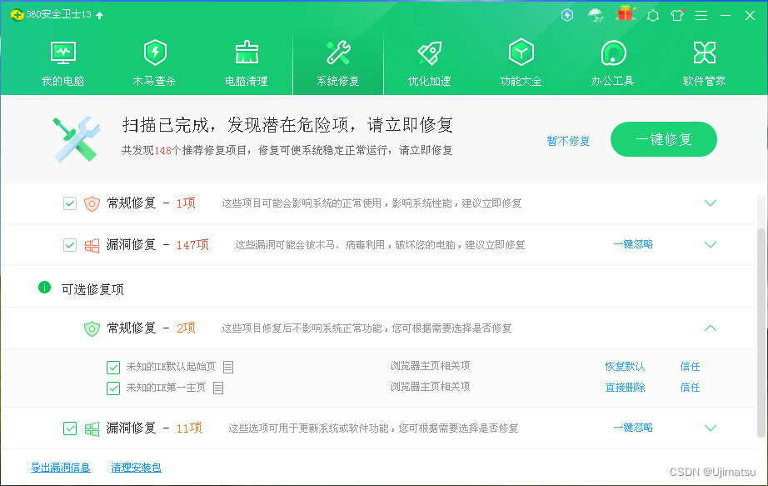Screen dimensions: 768x486
Task: Click 信任 for 未知的IE默认起始页
Action: tap(691, 366)
